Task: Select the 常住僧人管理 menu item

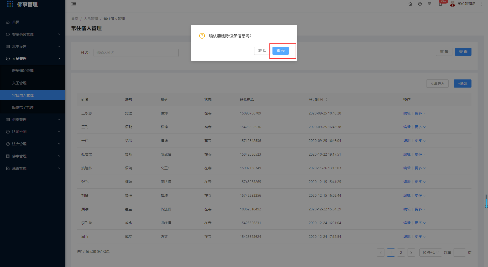Action: (33, 95)
